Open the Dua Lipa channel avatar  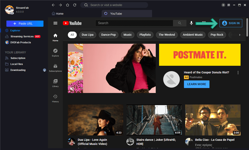coord(72,142)
